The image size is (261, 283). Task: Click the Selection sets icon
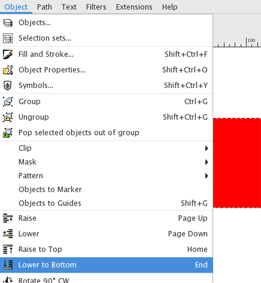click(x=8, y=38)
